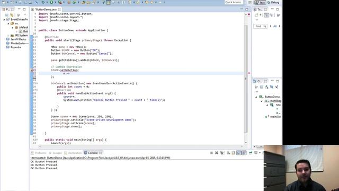Click the Open Perspective icon
Viewport: 339px width, 191px height.
(x=249, y=2)
